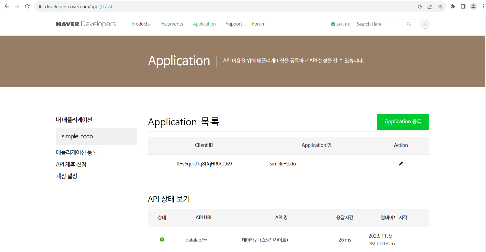
Task: Open the NAVER user profile avatar
Action: point(425,24)
